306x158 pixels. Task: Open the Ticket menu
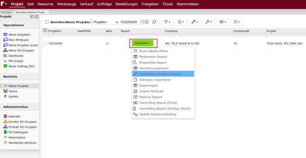click(168, 4)
